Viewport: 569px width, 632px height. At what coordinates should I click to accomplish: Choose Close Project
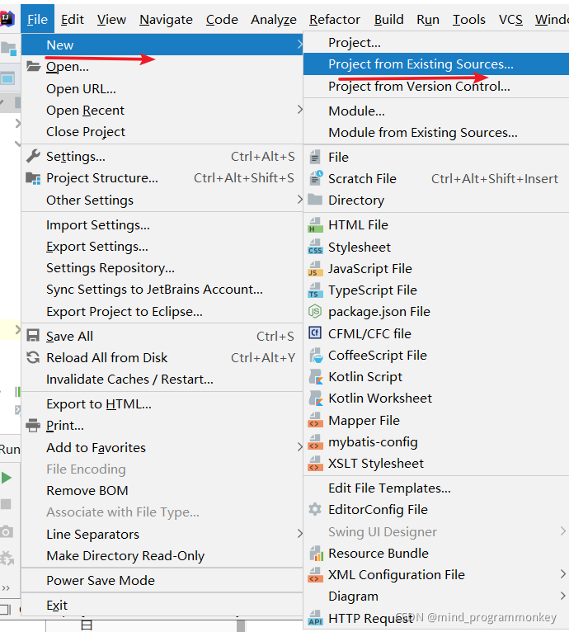pyautogui.click(x=162, y=131)
